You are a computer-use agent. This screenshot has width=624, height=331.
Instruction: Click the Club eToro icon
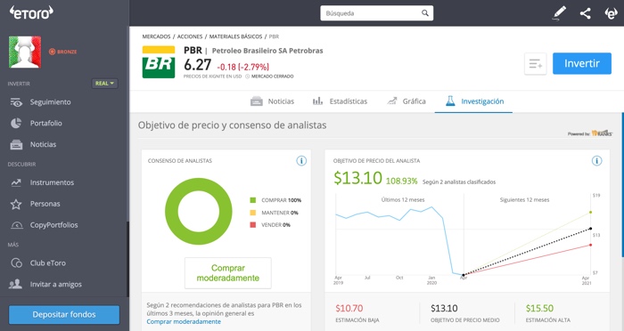(x=16, y=263)
